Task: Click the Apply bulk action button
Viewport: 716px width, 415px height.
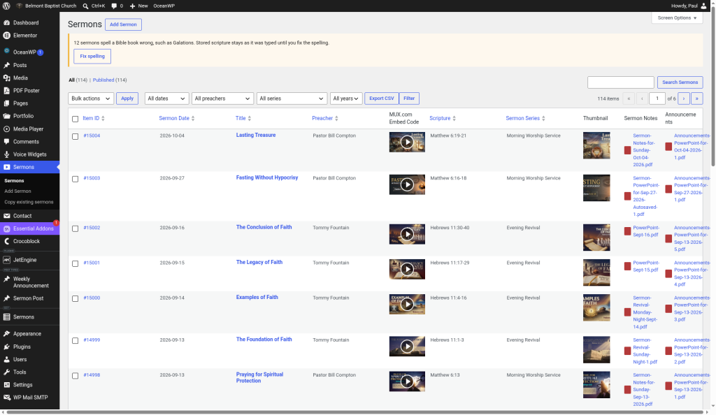Action: [127, 99]
